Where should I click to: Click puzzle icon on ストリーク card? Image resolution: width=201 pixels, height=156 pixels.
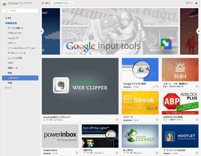click(157, 120)
